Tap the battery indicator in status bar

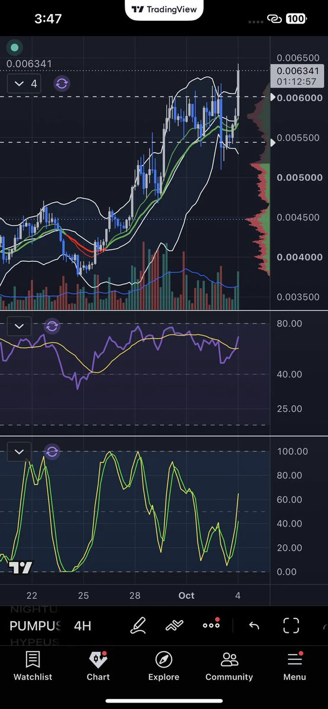click(296, 19)
